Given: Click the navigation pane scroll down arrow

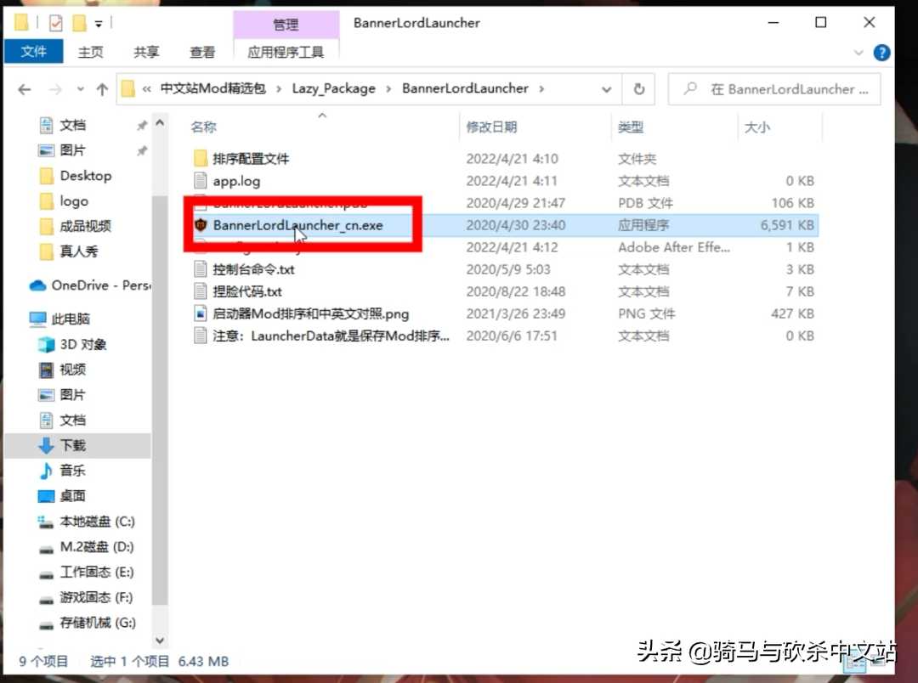Looking at the screenshot, I should pyautogui.click(x=159, y=641).
